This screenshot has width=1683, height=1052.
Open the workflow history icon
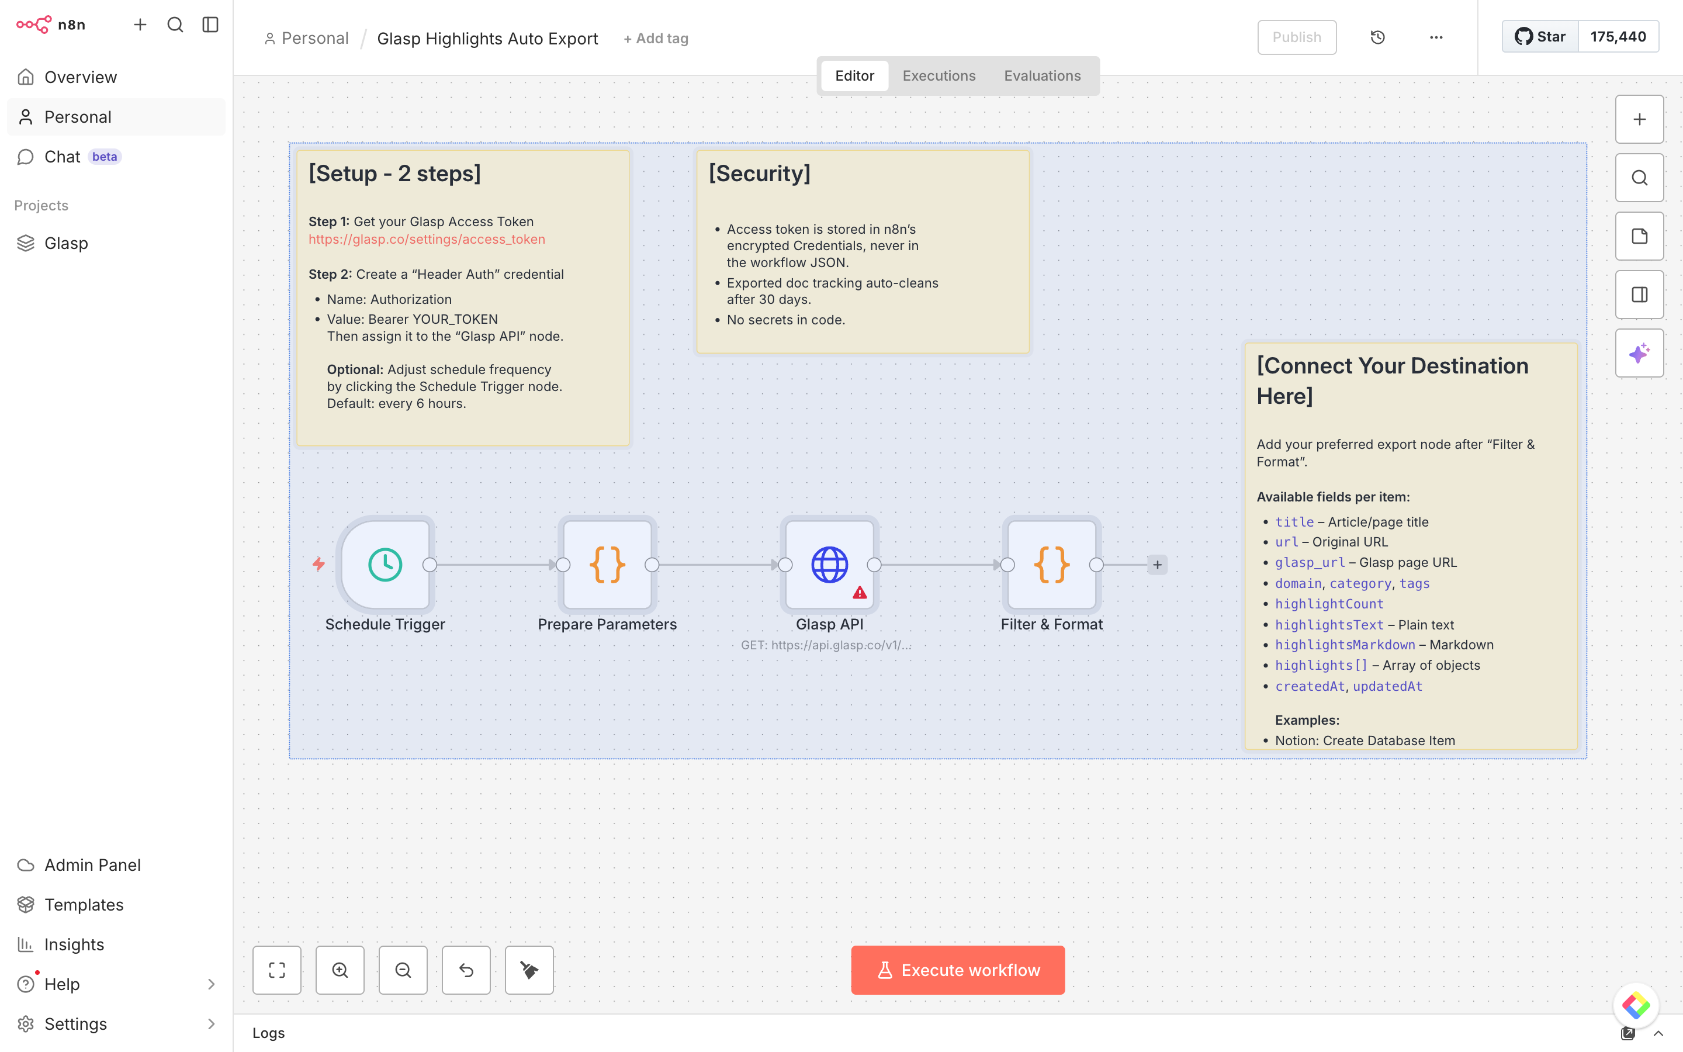[1377, 37]
